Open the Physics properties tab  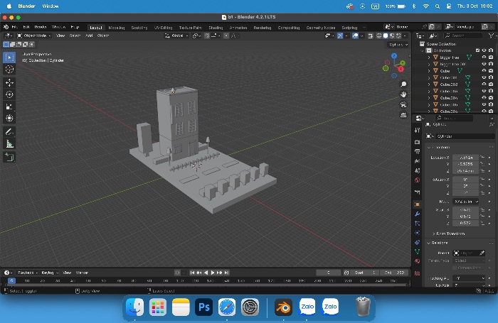418,233
